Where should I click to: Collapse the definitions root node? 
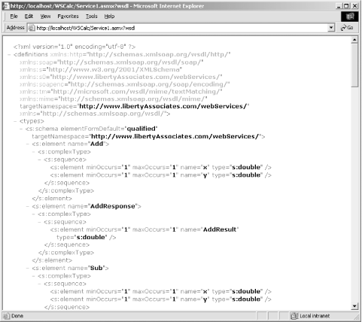click(10, 54)
